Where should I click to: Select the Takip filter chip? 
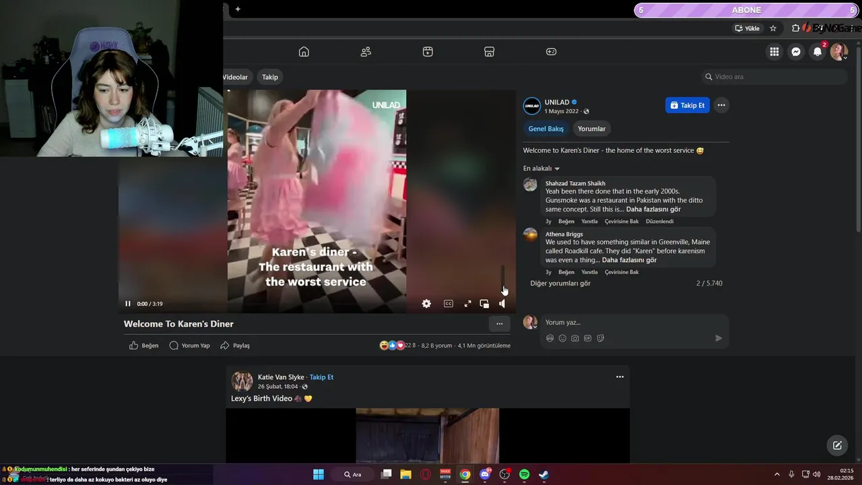tap(270, 77)
